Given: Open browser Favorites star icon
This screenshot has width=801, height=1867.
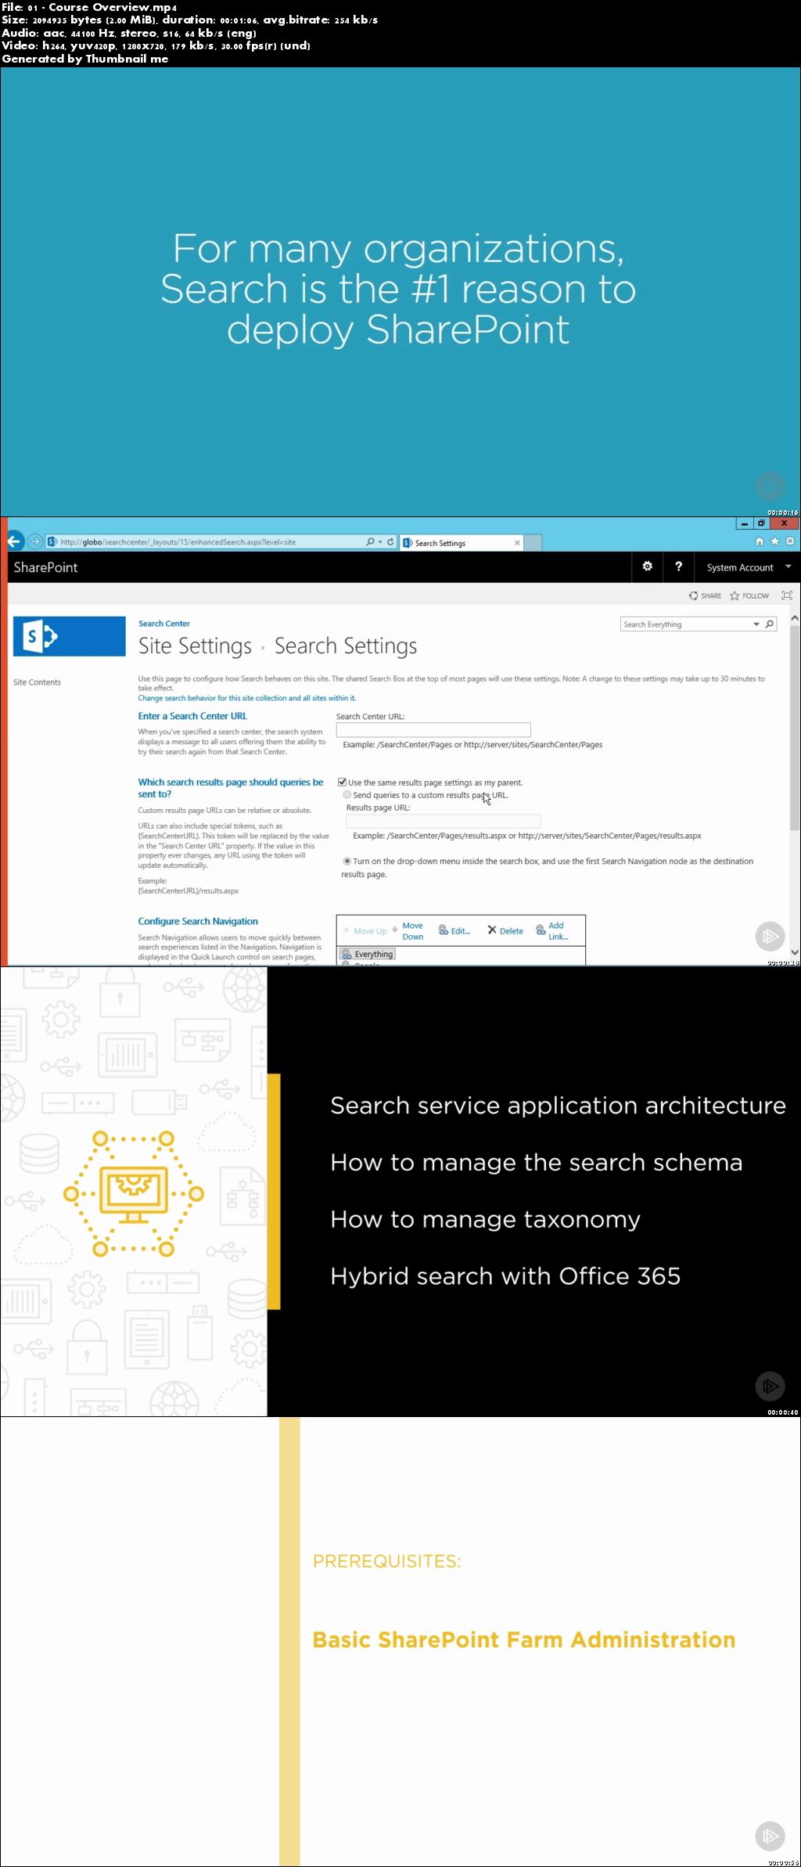Looking at the screenshot, I should point(774,541).
